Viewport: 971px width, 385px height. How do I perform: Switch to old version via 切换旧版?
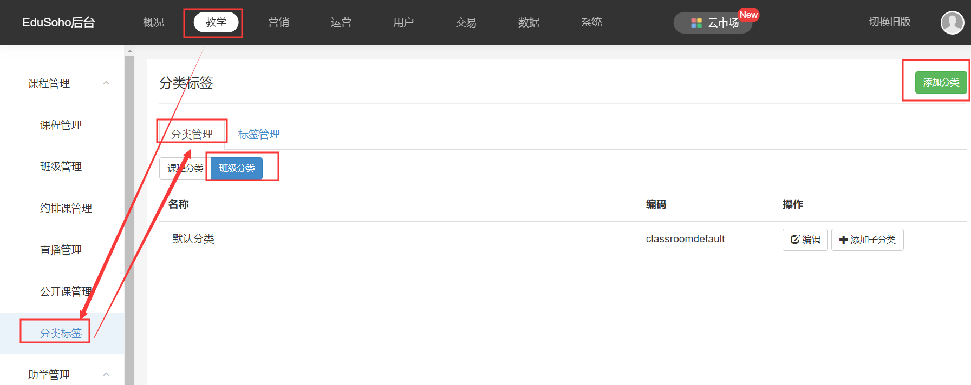(889, 22)
